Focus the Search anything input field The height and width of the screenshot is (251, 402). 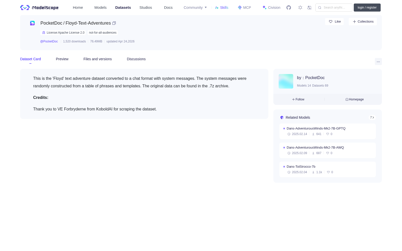pos(334,8)
